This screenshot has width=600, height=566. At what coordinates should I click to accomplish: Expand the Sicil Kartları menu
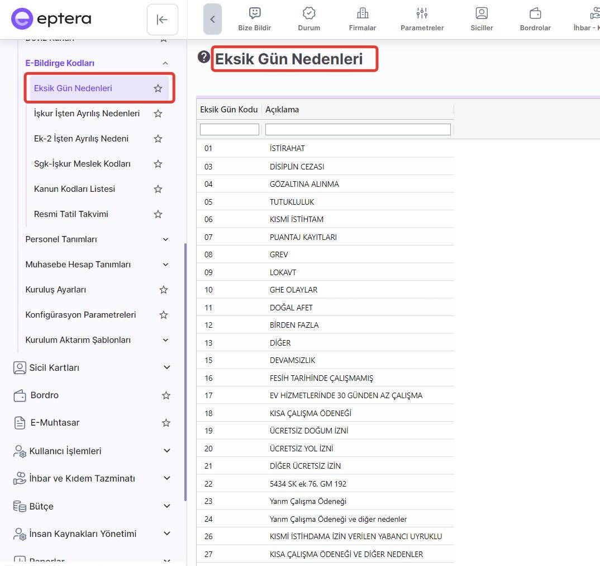[166, 367]
